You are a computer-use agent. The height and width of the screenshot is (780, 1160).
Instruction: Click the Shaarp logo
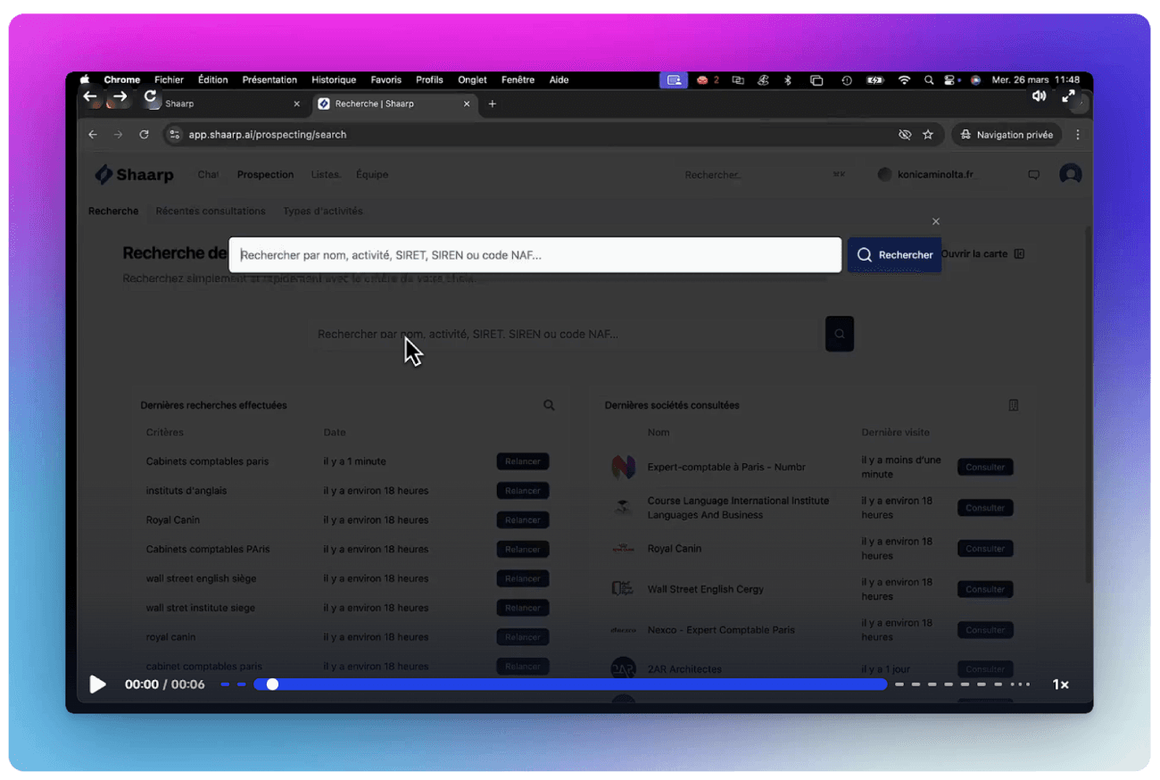135,175
